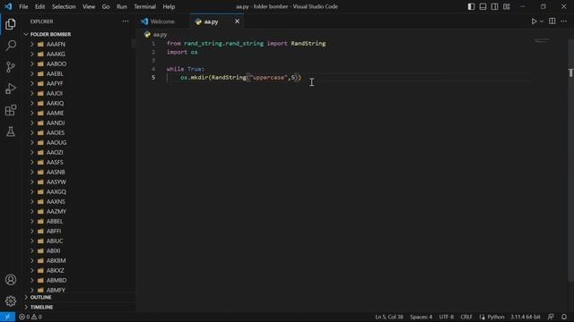Screen dimensions: 574x322
Task: Expand the AAFYF folder
Action: pyautogui.click(x=32, y=83)
